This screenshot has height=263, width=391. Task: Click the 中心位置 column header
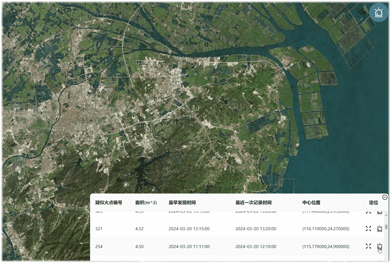point(311,203)
